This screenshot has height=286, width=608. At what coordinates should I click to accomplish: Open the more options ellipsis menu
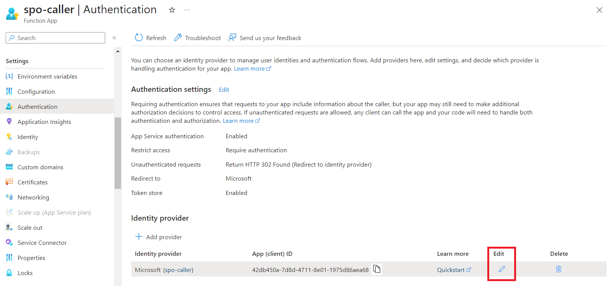click(187, 10)
